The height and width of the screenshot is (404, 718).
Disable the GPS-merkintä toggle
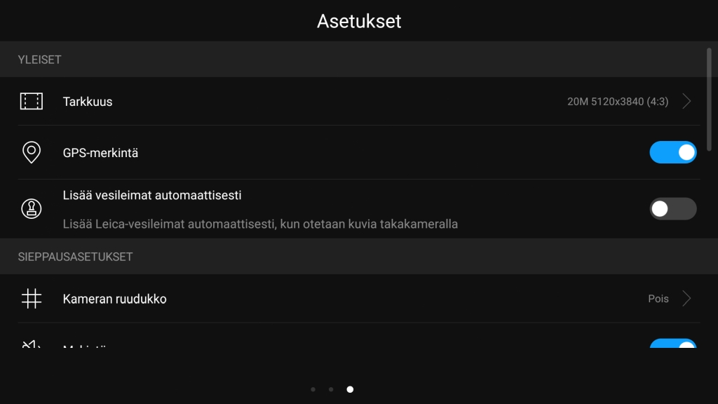[673, 152]
